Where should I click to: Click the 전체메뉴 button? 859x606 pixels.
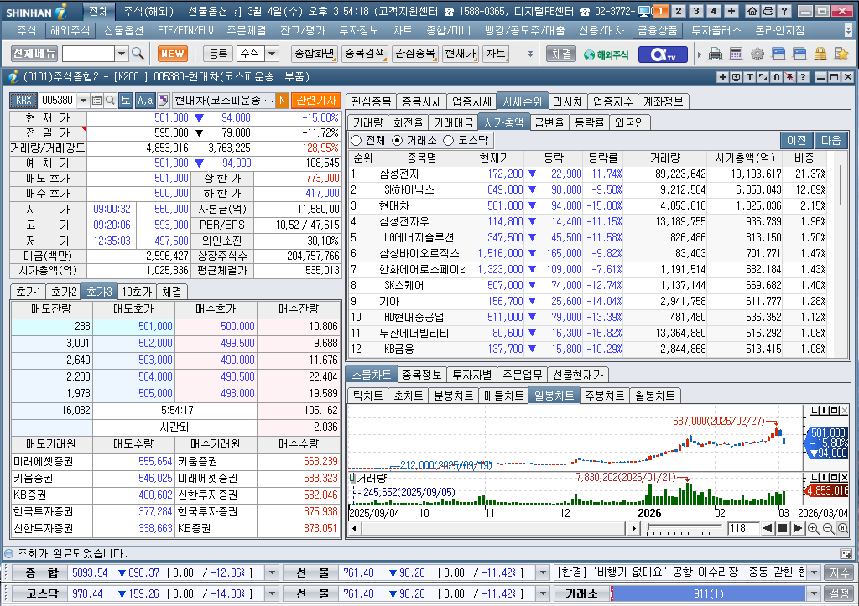[34, 54]
